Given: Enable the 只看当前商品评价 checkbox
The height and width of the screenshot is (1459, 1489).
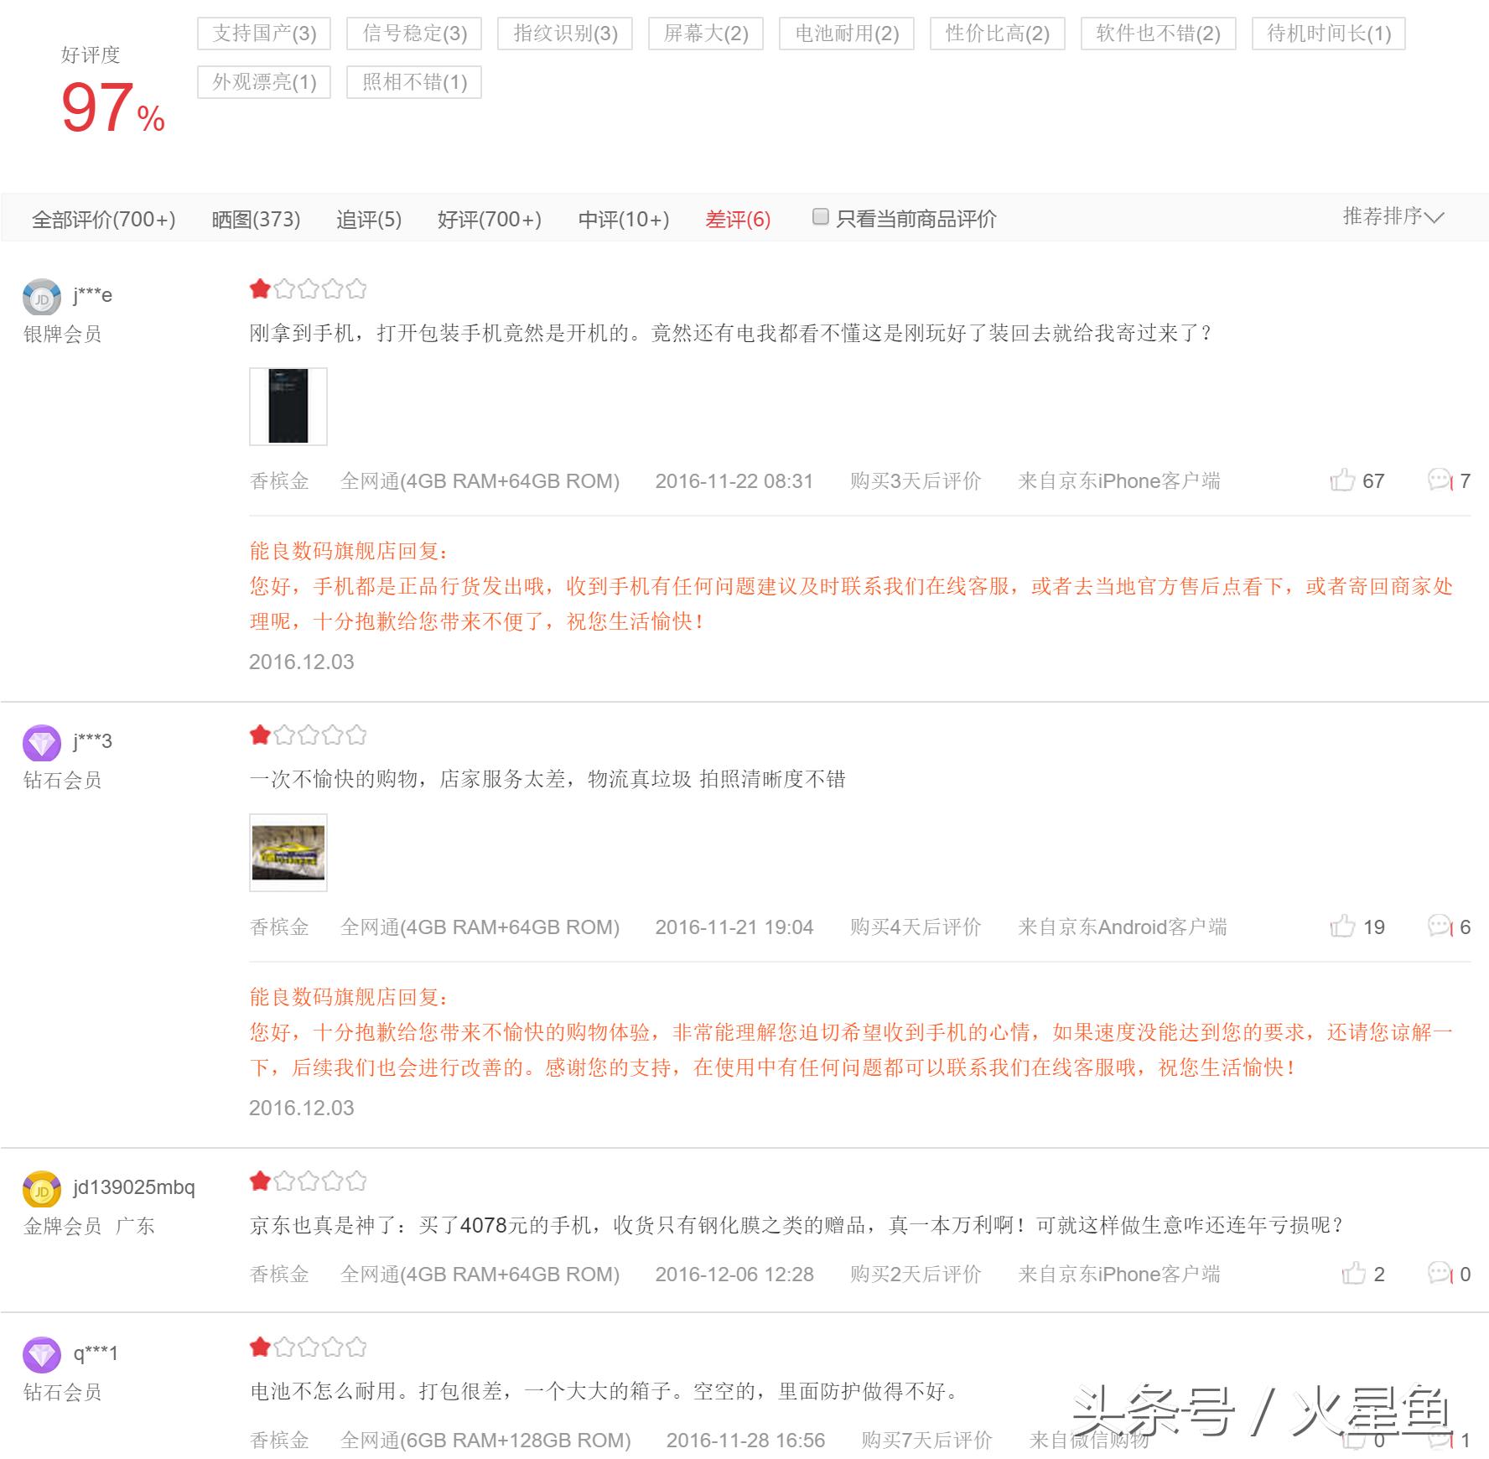Looking at the screenshot, I should point(819,216).
